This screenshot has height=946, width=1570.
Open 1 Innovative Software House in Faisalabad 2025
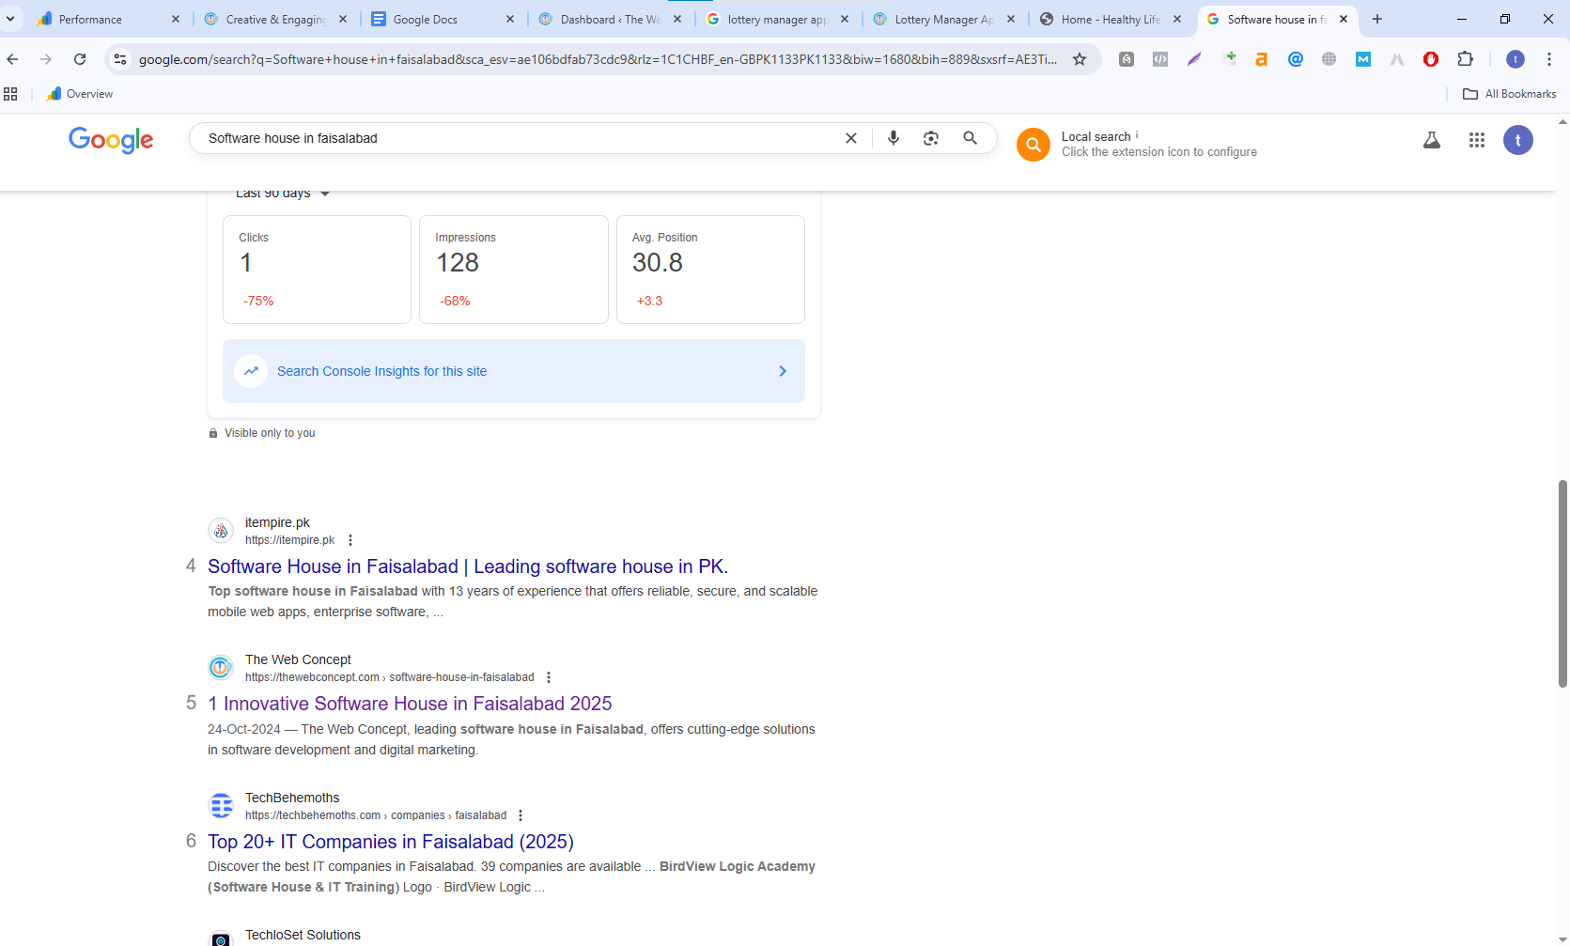click(410, 704)
